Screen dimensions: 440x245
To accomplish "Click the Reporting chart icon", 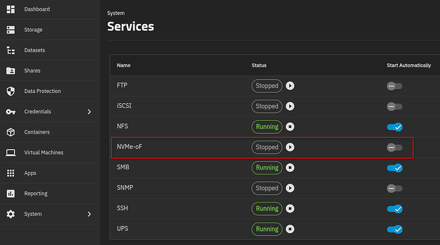I will (11, 193).
